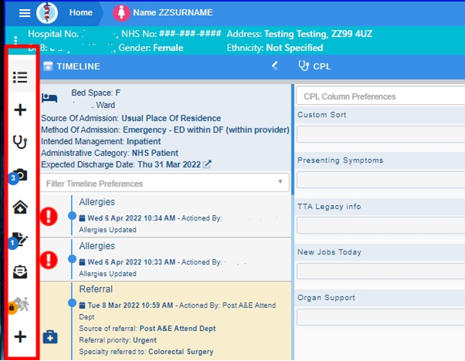Click the pink female patient avatar
Viewport: 465px width, 361px height.
(x=121, y=13)
